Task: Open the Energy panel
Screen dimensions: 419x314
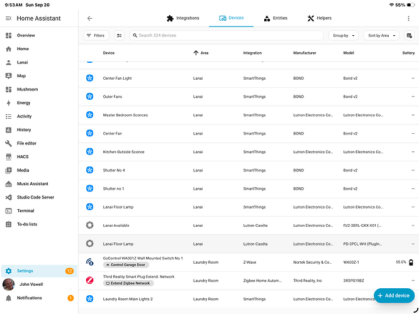Action: pos(39,103)
